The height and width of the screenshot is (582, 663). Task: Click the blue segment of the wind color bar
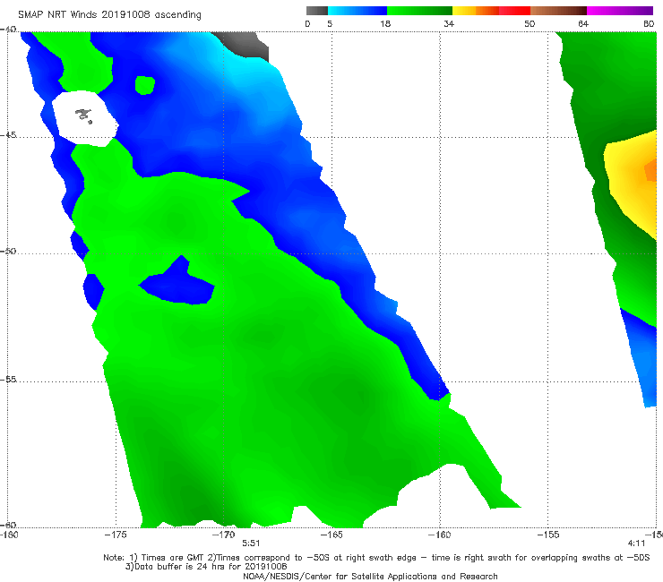point(357,11)
